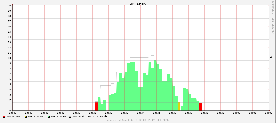Click the SNR History chart title
The width and height of the screenshot is (276, 123).
click(x=138, y=4)
